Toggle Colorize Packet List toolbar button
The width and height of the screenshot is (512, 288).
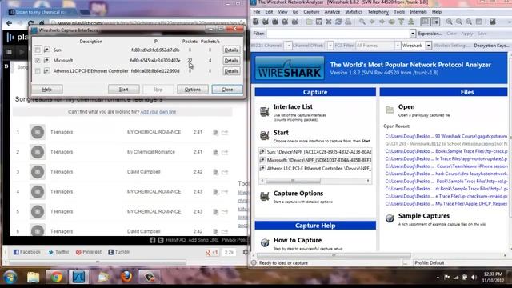pos(425,22)
